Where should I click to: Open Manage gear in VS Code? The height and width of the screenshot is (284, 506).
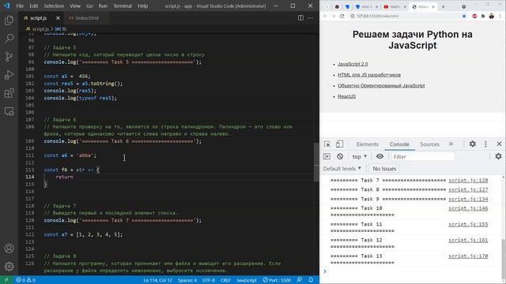coord(9,267)
